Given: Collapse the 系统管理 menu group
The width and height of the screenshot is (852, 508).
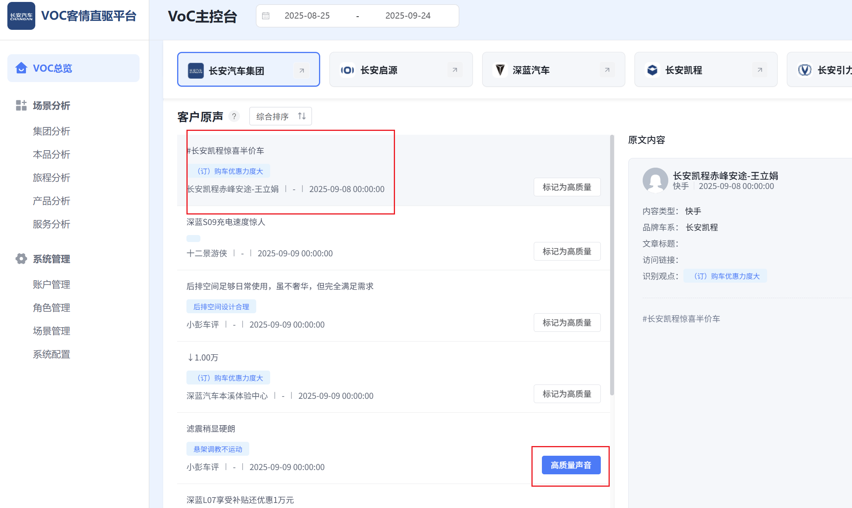Looking at the screenshot, I should pyautogui.click(x=51, y=259).
